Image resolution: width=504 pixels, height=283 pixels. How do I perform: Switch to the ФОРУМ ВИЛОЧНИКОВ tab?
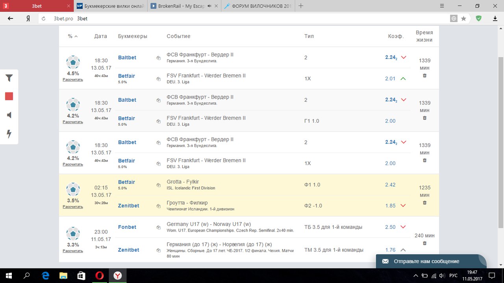tap(258, 6)
